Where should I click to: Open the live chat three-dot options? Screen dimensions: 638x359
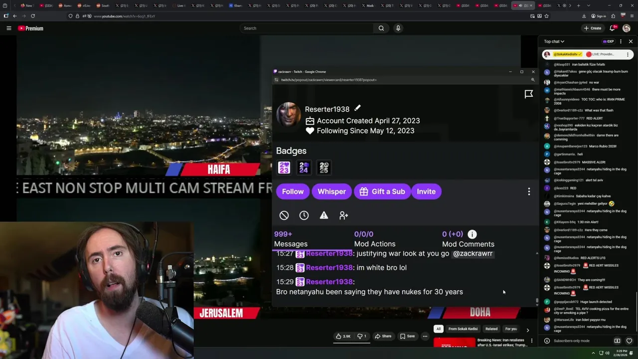pos(621,41)
